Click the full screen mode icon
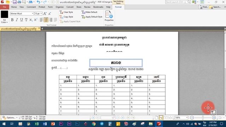Image resolution: width=226 pixels, height=127 pixels. [202, 2]
